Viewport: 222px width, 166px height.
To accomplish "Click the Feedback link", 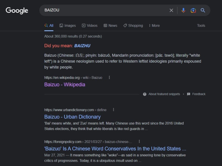I will tap(199, 94).
